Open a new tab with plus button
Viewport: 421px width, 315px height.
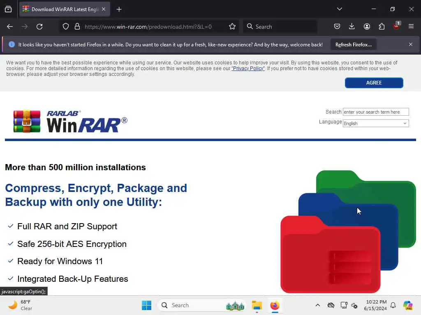point(119,9)
